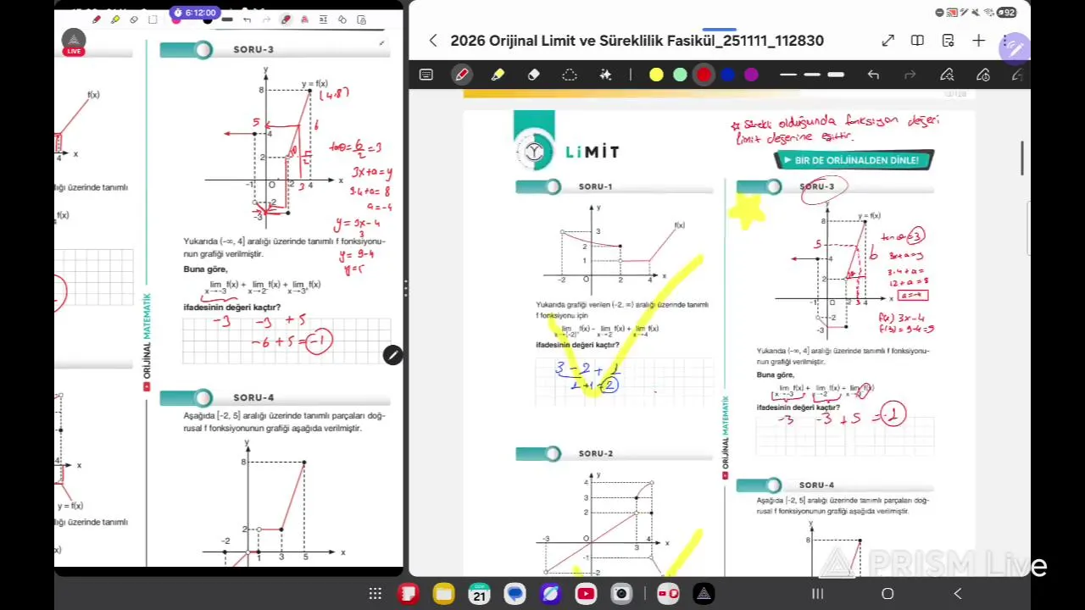This screenshot has height=610, width=1085.
Task: Tap the SORU-4 heading in right document
Action: click(816, 485)
